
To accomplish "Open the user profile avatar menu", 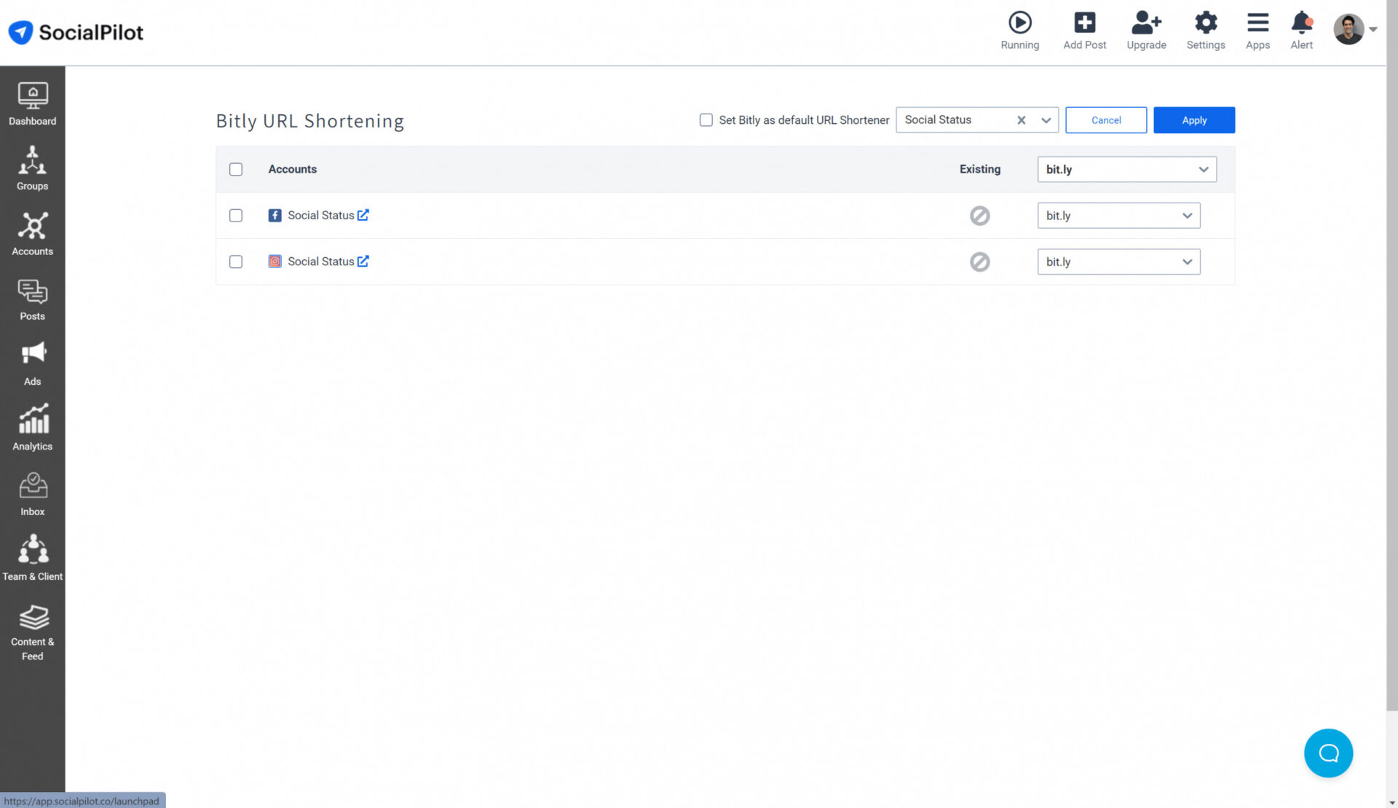I will 1348,30.
